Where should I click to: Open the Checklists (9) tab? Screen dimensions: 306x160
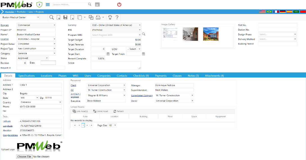coord(141,76)
